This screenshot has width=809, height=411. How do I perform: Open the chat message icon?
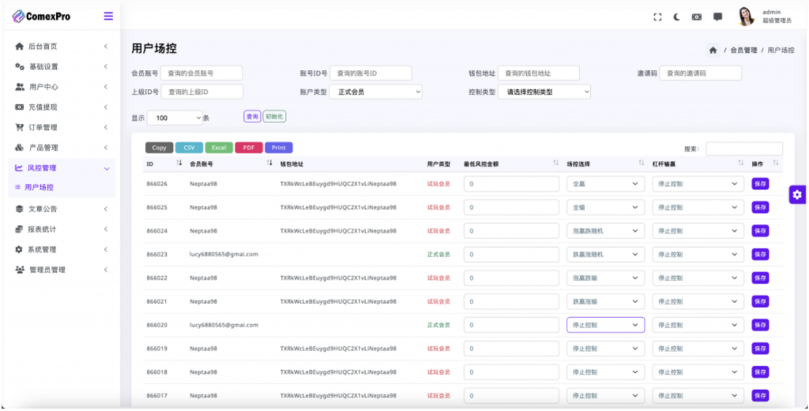click(x=717, y=17)
